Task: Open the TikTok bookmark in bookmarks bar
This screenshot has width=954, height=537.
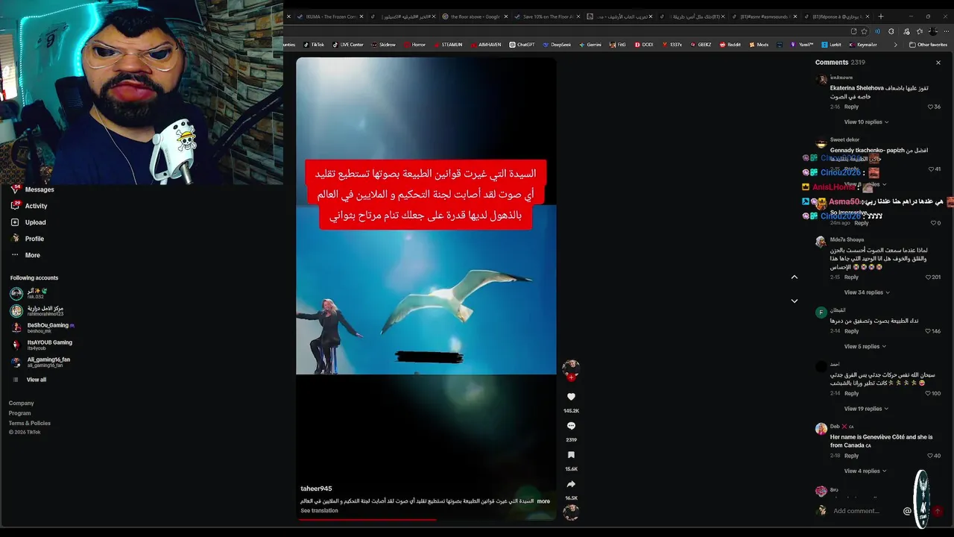Action: point(313,45)
